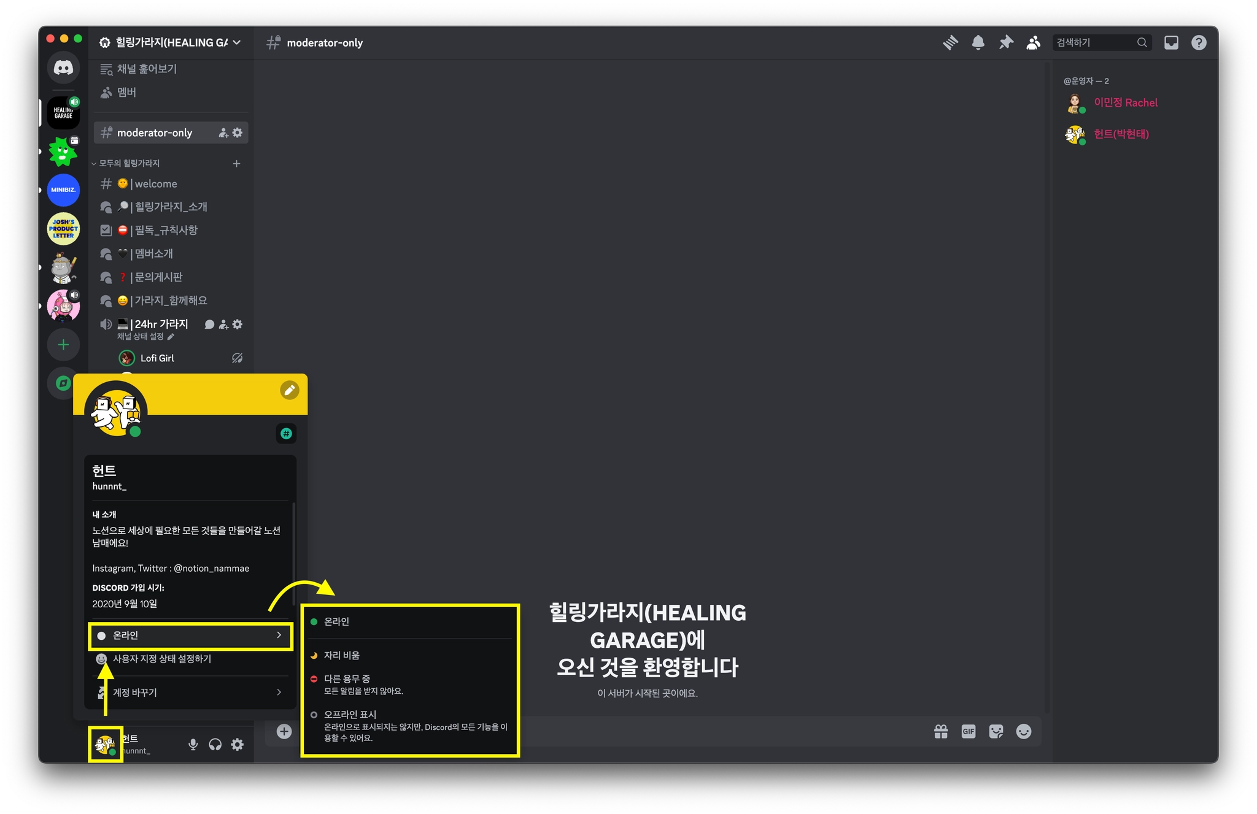
Task: Collapse the 모두의 힐링가라지 category
Action: [129, 163]
